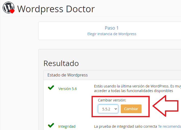Open the Te recomenda... link

[170, 126]
